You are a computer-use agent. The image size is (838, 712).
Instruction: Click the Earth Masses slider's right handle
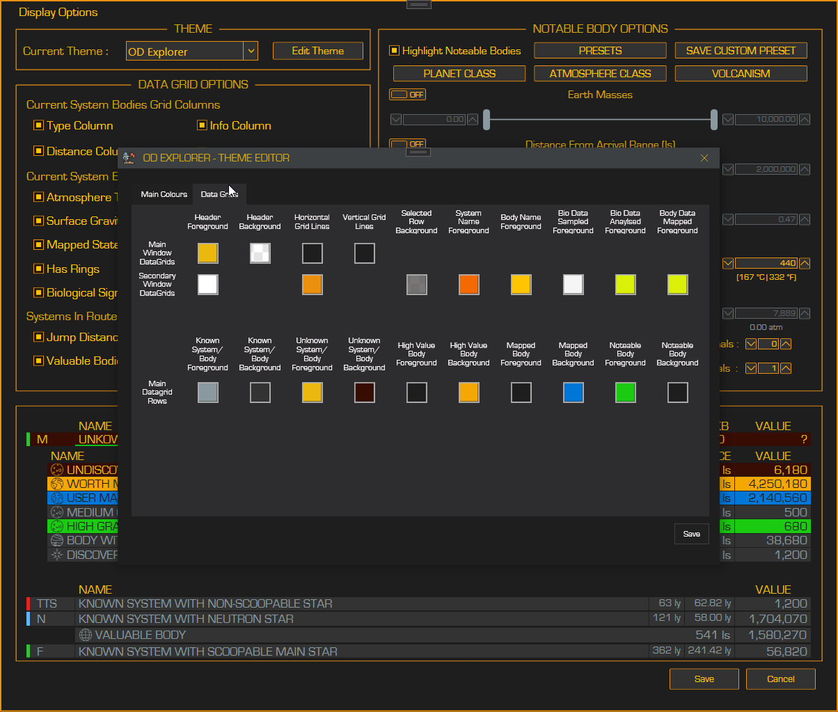click(x=714, y=120)
